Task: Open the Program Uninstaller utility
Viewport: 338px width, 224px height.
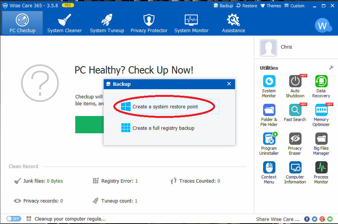Action: coord(269,139)
